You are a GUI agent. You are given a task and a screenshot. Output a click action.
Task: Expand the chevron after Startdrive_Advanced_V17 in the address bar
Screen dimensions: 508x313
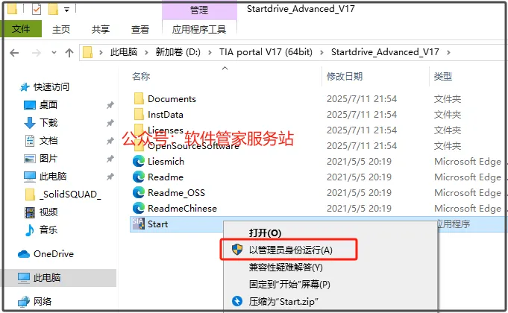(x=448, y=52)
